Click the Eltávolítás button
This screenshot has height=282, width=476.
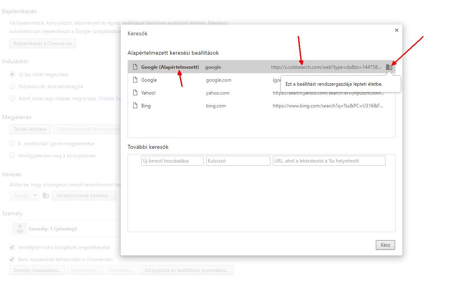(122, 270)
